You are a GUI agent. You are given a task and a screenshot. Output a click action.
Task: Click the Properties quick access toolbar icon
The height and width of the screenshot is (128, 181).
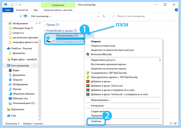[12, 5]
